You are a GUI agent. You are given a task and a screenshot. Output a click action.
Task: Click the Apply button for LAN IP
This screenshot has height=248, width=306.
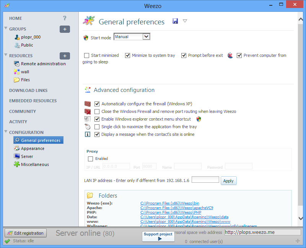pos(228,181)
